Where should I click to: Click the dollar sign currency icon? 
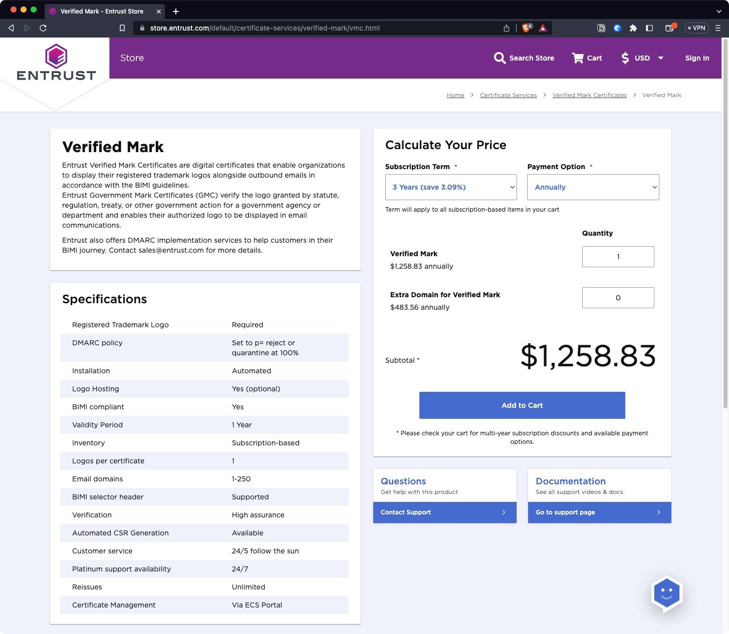[625, 58]
